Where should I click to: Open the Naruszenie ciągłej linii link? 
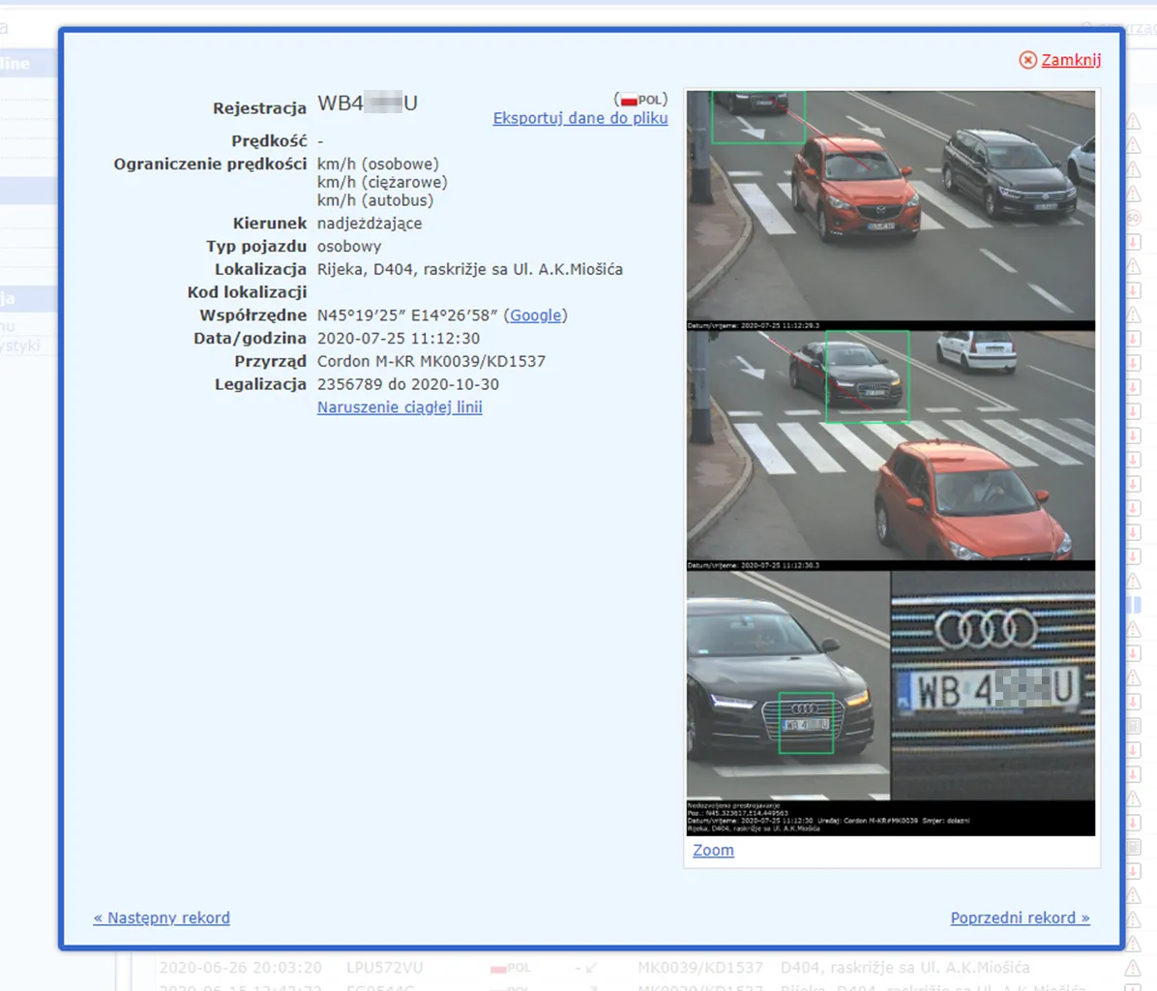pos(400,406)
